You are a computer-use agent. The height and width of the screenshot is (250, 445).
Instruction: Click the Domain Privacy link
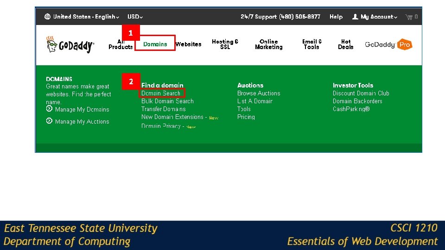(161, 126)
